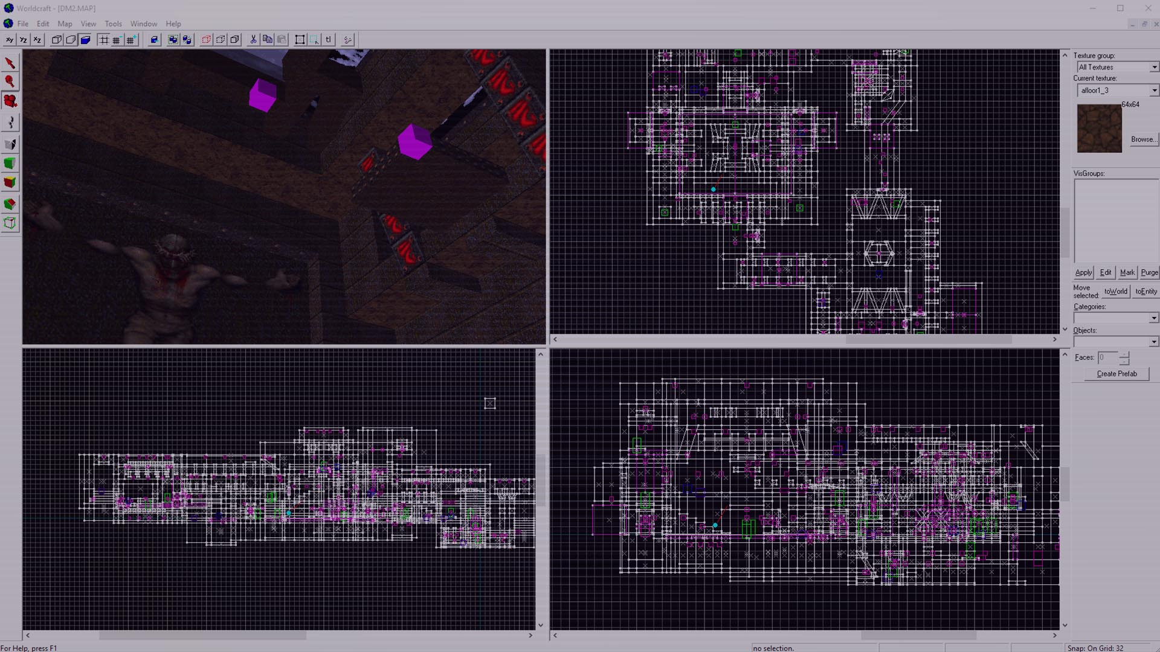Ungroup the selected objects
Screen dimensions: 1160x652
(187, 40)
